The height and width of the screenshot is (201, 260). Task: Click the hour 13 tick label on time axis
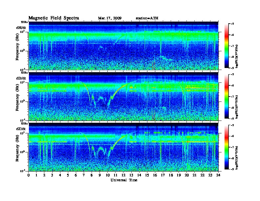(131, 175)
